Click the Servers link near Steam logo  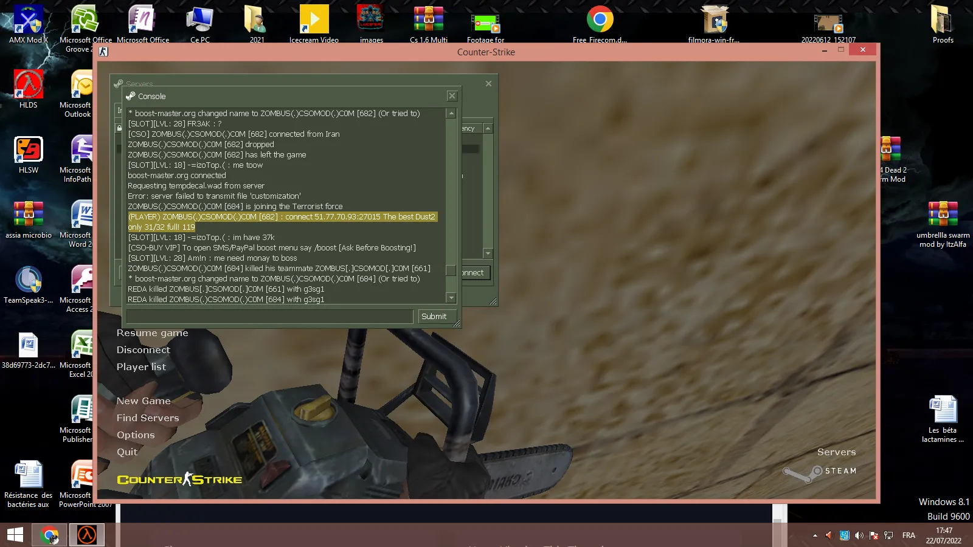point(836,452)
